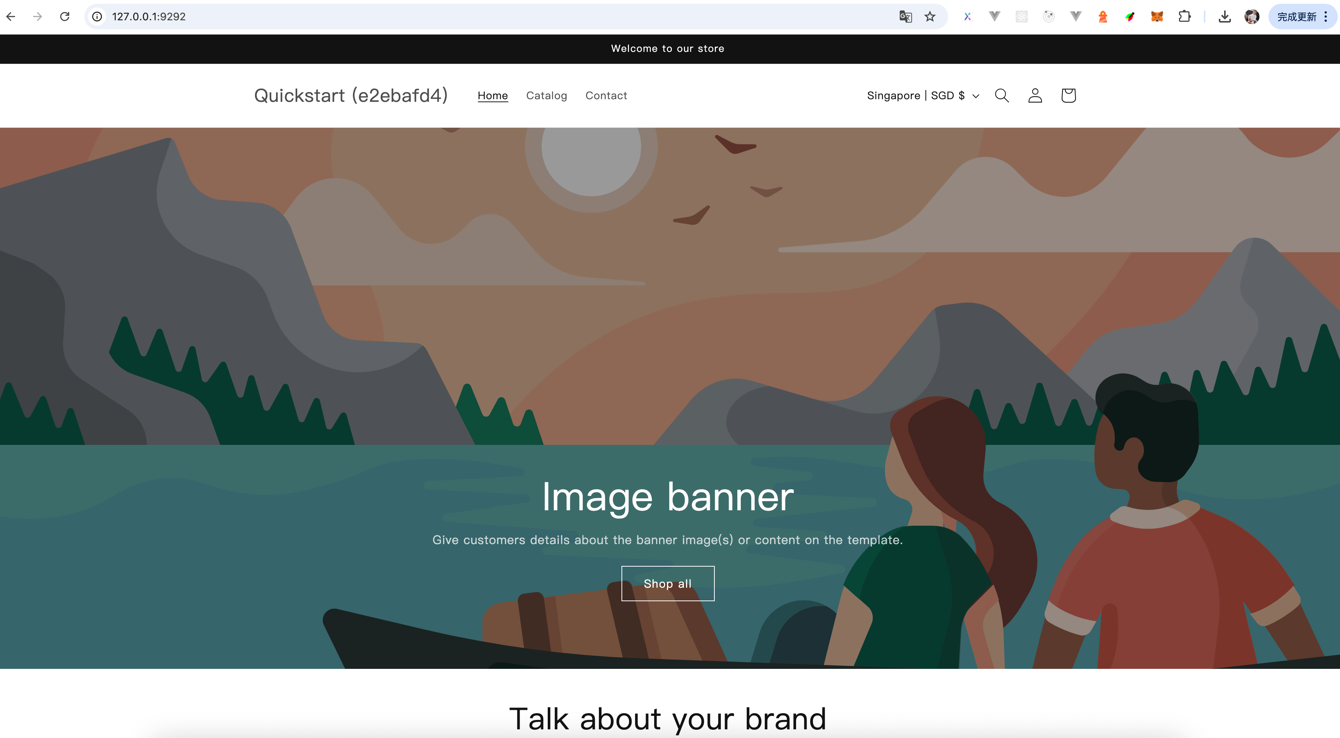The height and width of the screenshot is (738, 1340).
Task: Go to the Catalog menu item
Action: point(546,95)
